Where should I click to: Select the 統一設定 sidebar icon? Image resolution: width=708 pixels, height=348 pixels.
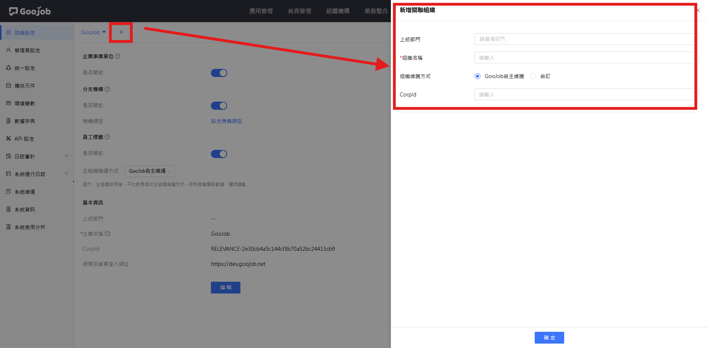click(x=8, y=68)
